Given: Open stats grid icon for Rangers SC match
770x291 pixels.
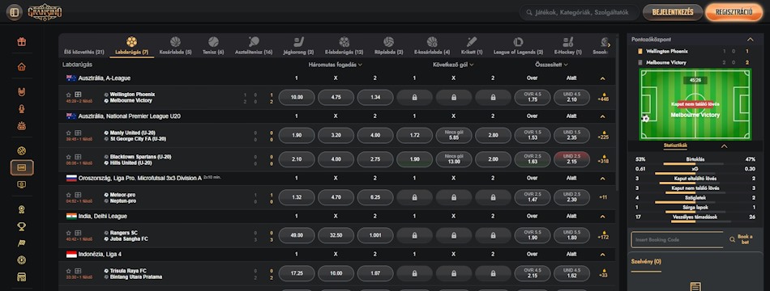Looking at the screenshot, I should [x=78, y=233].
